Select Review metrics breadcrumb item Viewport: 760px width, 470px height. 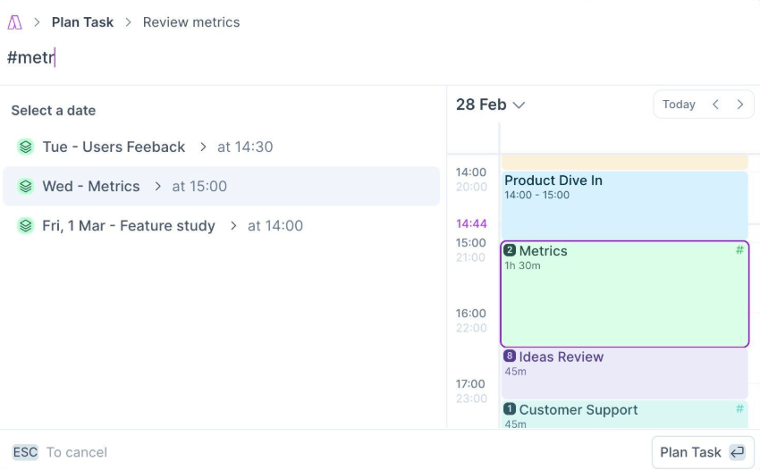pos(191,22)
